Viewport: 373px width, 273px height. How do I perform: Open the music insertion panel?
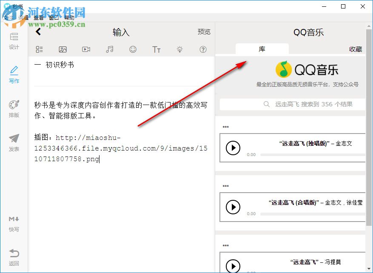[109, 49]
